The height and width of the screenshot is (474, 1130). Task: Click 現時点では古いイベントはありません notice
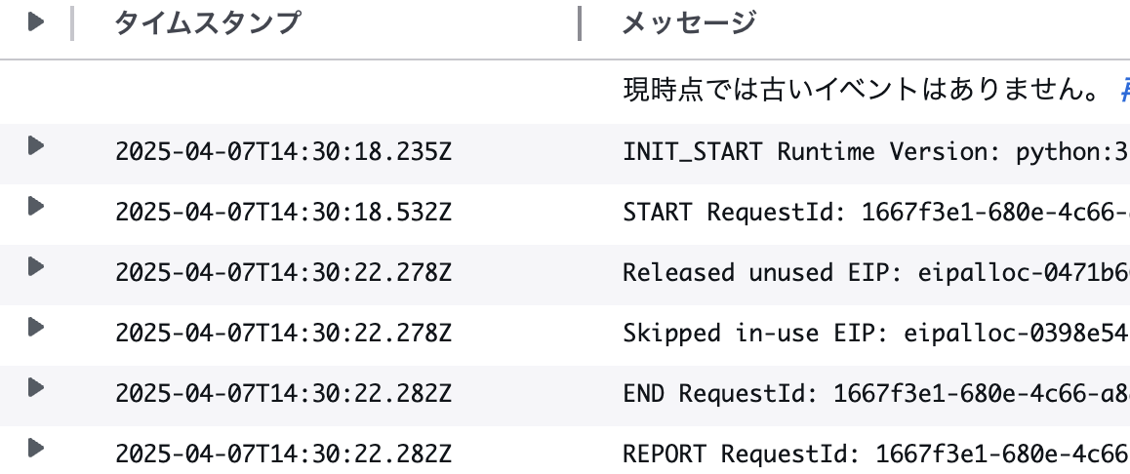[x=862, y=90]
